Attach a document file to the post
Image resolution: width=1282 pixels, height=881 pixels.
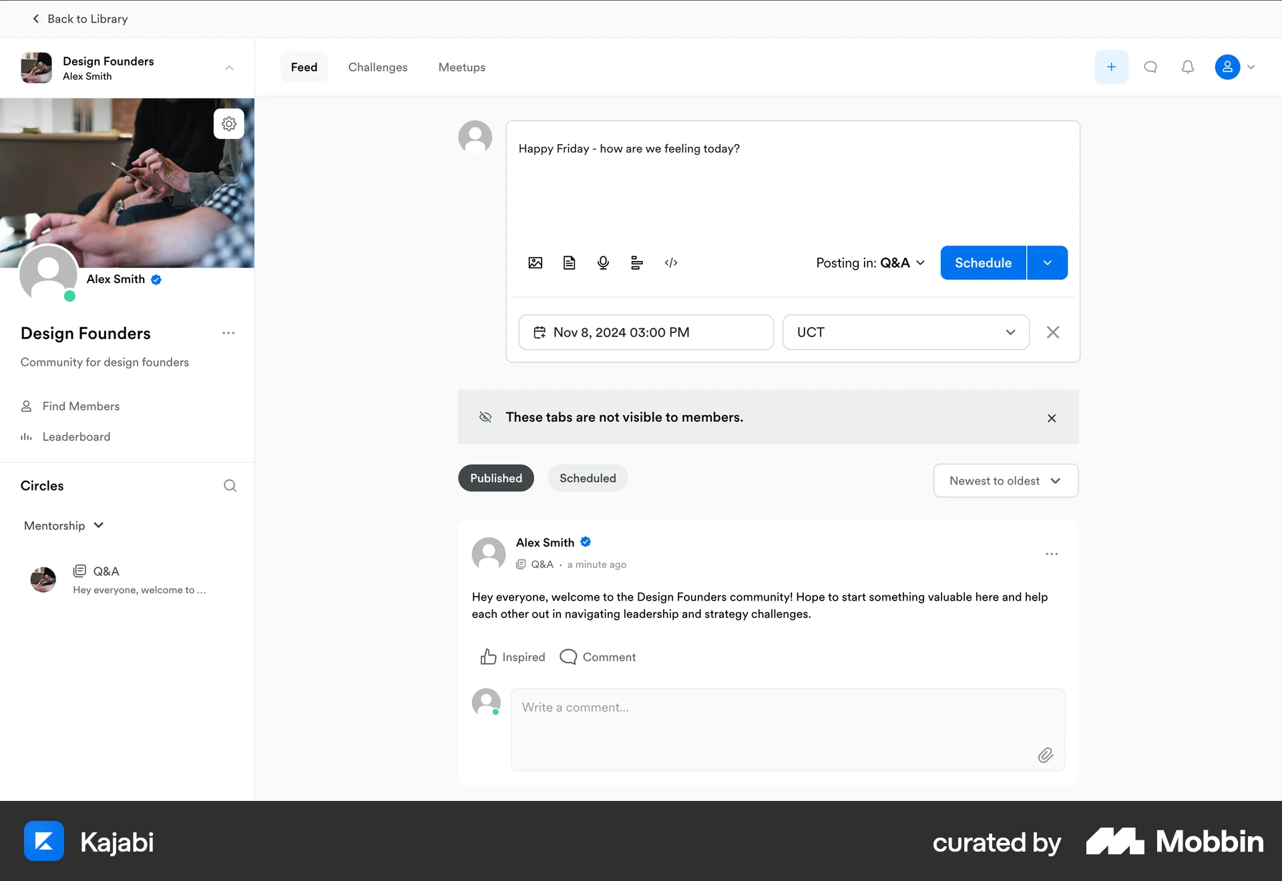(x=569, y=262)
